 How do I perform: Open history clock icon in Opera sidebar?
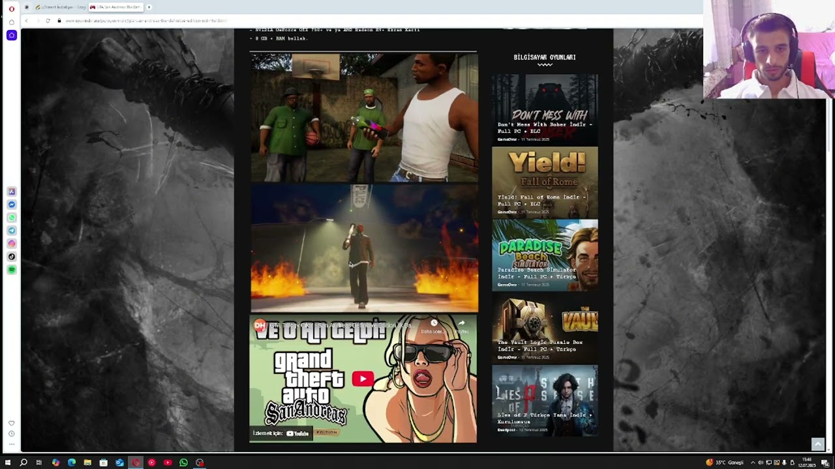point(12,434)
